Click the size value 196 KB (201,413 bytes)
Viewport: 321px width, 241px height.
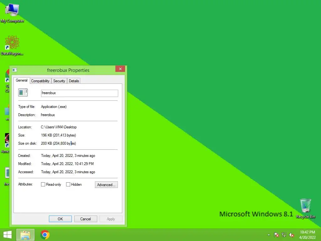[58, 135]
